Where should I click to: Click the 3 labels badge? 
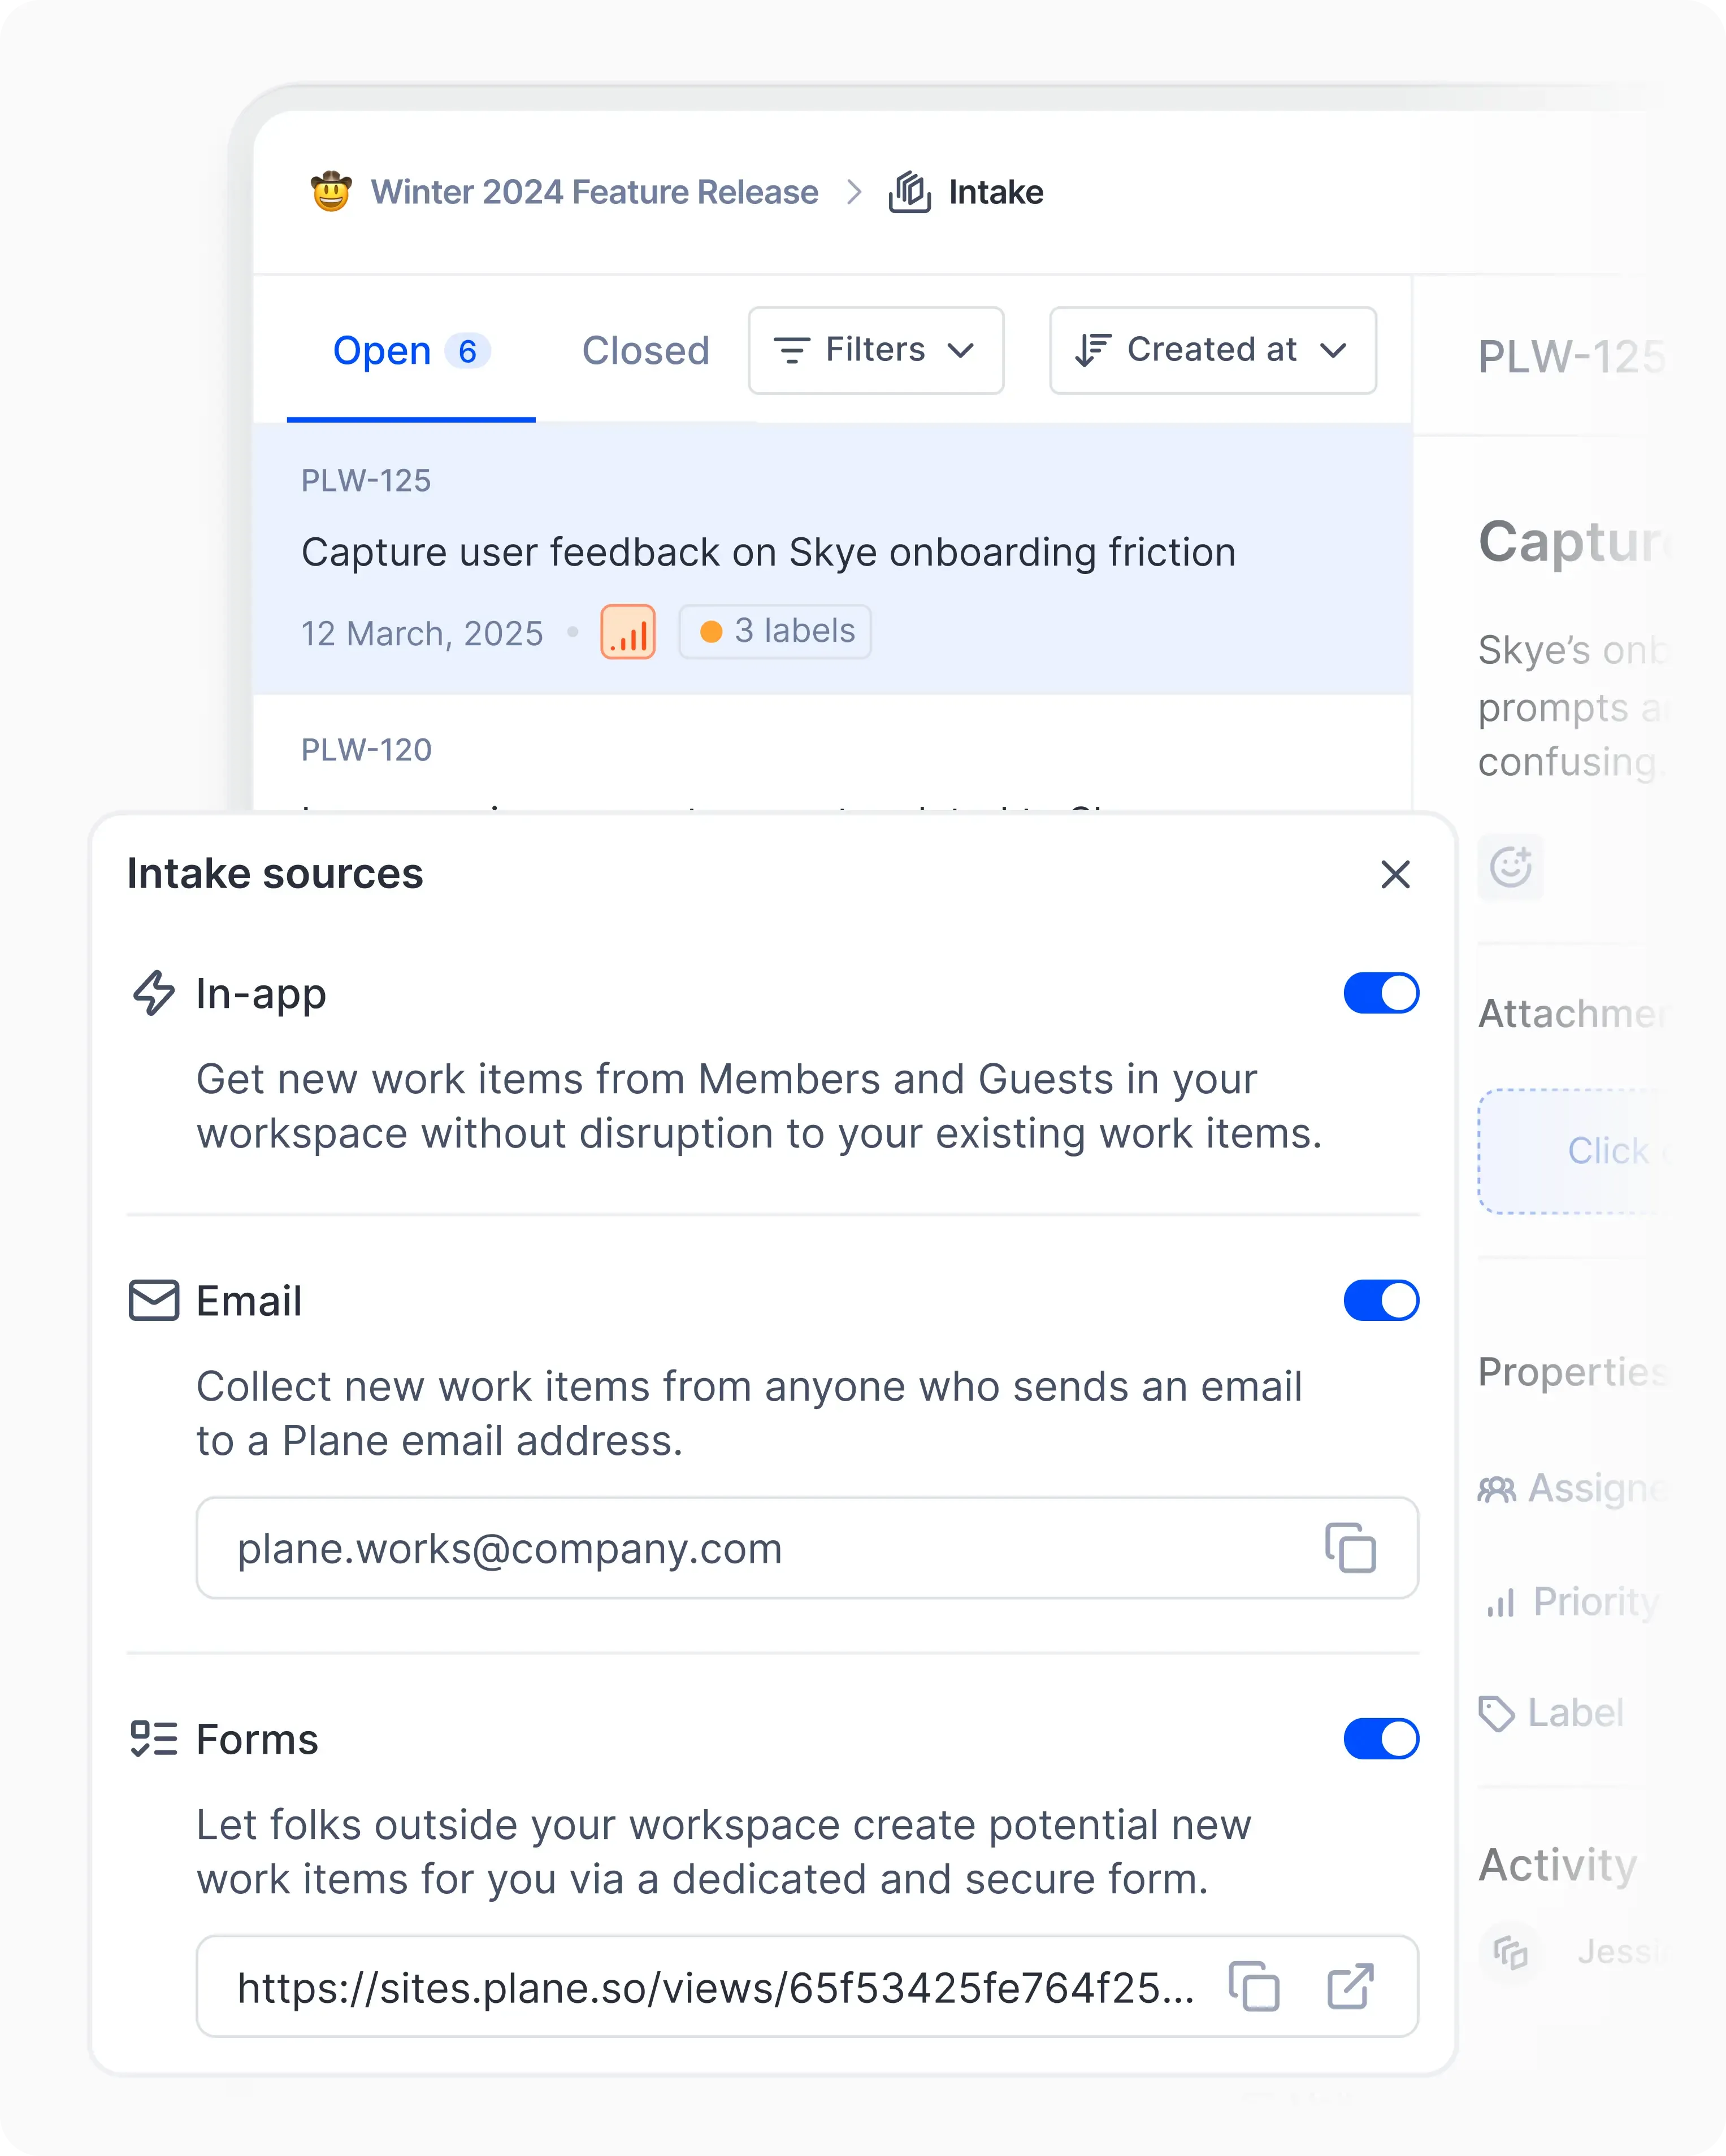tap(775, 632)
